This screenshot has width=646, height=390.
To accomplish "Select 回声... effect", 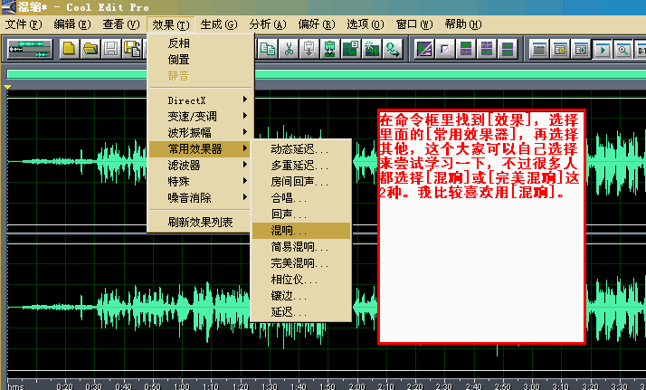I will (x=301, y=214).
